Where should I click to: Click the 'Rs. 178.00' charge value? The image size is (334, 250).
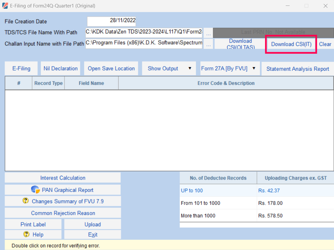(x=270, y=203)
